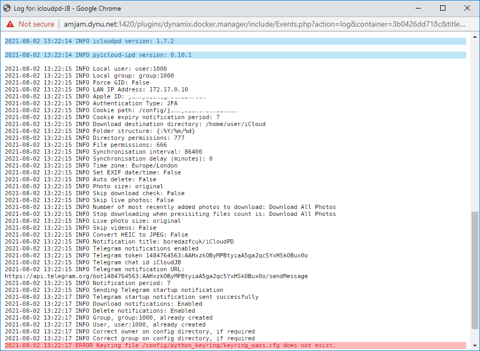Click the 'Synchronisation interval: 86400' line
This screenshot has height=351, width=480.
(103, 152)
